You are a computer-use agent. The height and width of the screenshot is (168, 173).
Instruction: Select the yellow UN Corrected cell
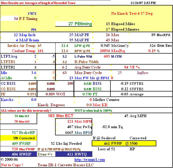pos(19,138)
